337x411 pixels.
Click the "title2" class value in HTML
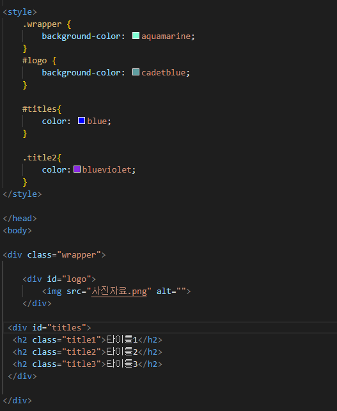tap(82, 352)
